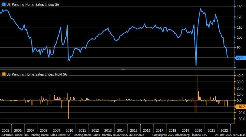Click the 2015 year label on the time axis

point(134,130)
